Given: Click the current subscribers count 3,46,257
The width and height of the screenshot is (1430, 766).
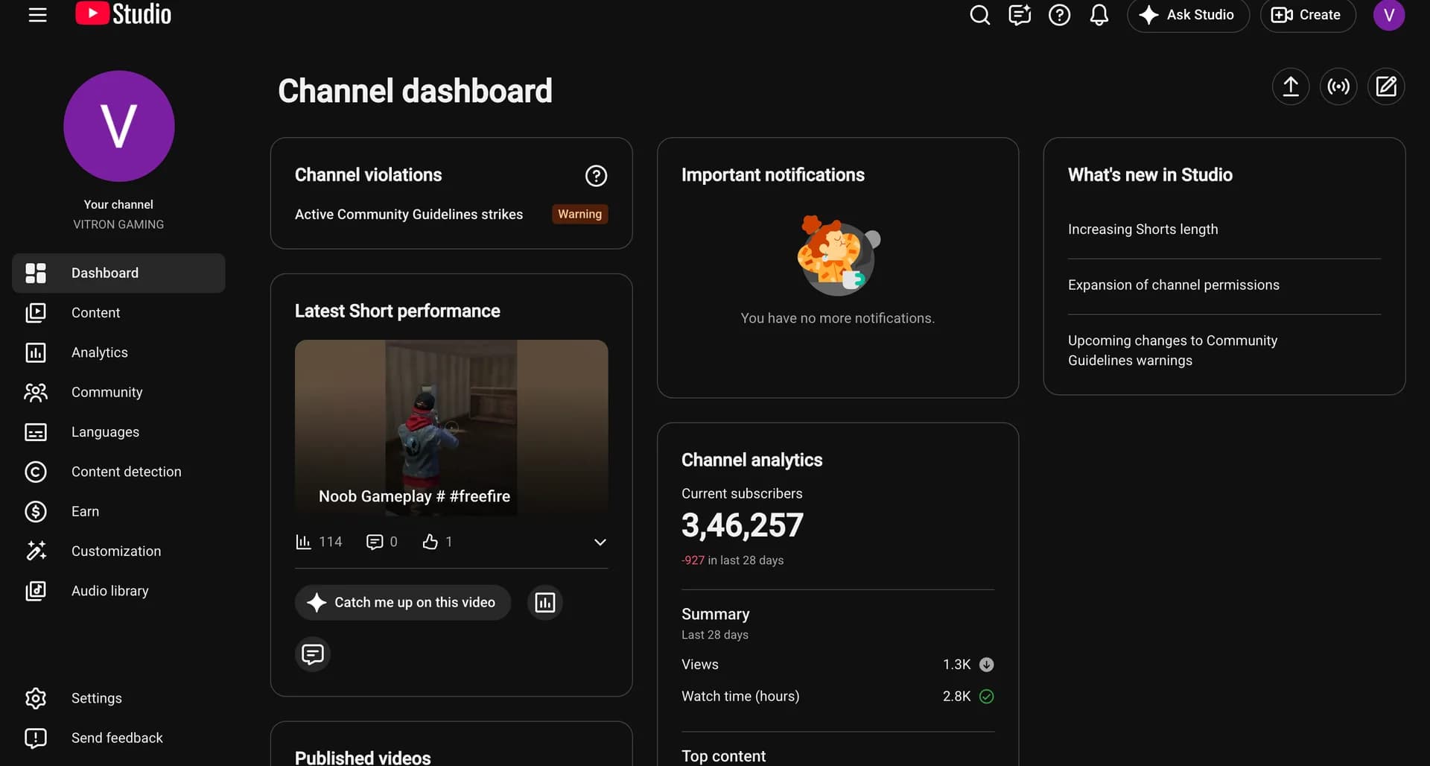Looking at the screenshot, I should click(743, 525).
